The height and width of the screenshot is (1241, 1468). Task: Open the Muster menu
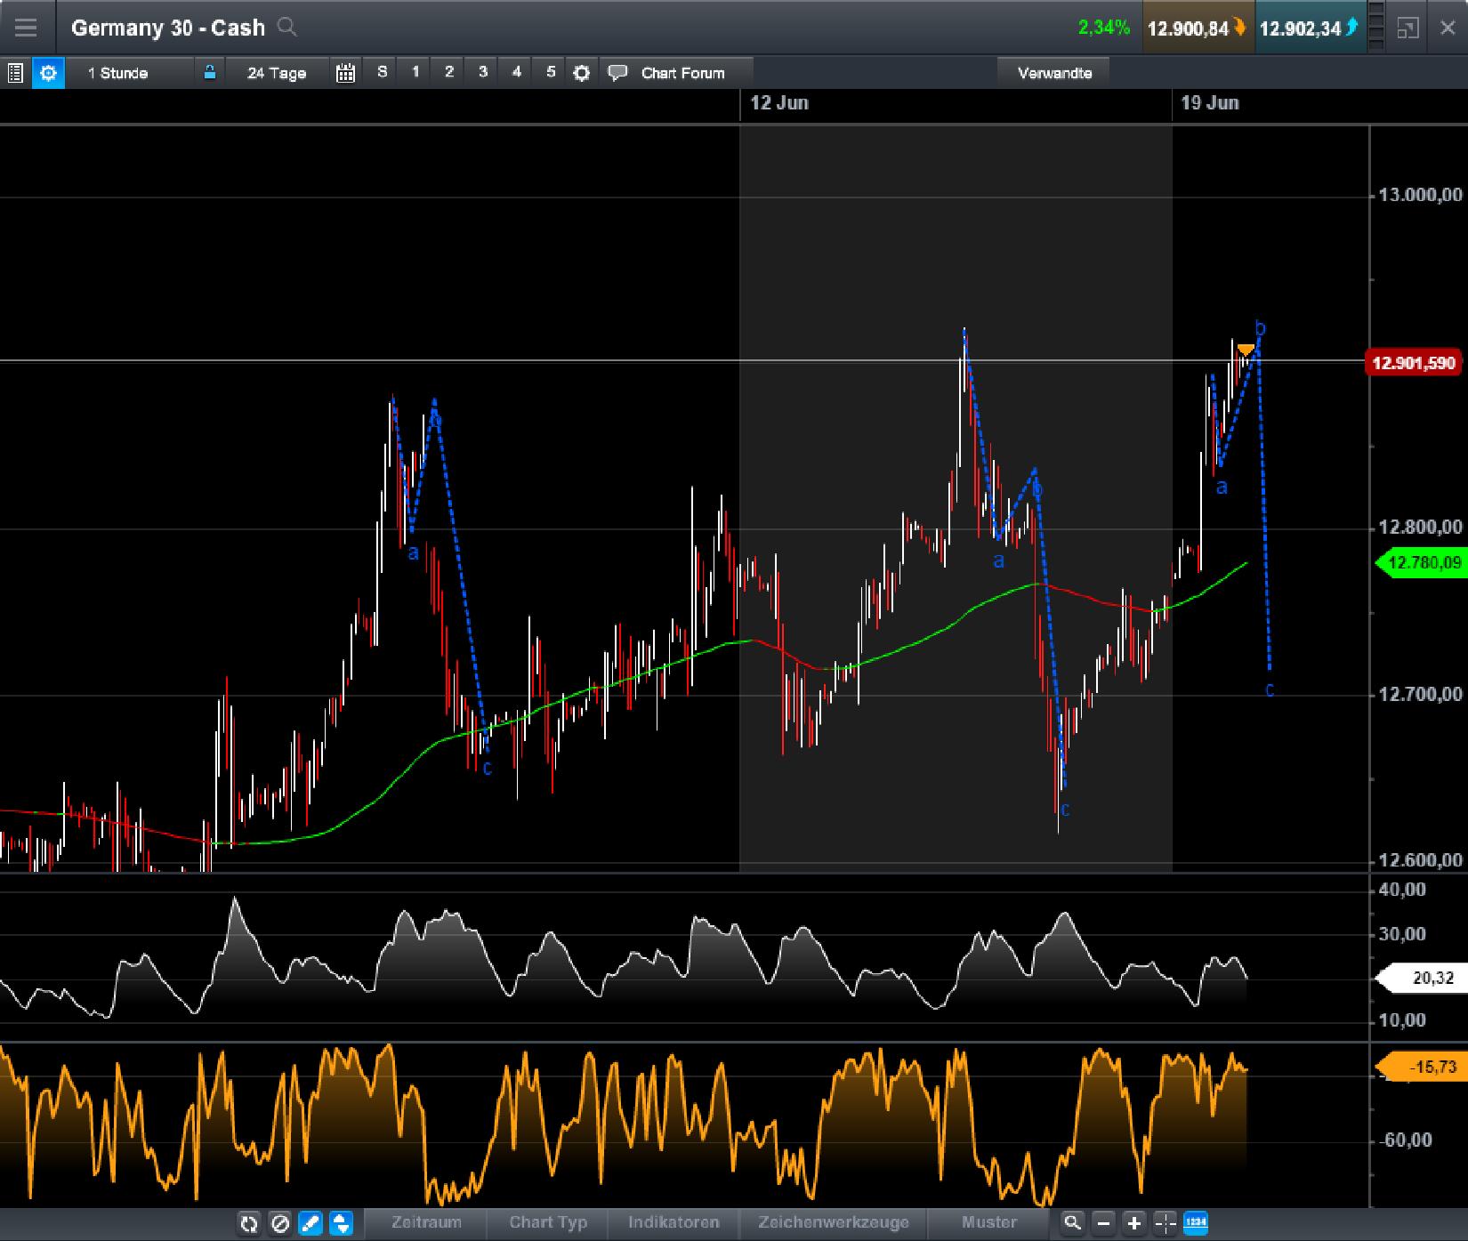(989, 1222)
